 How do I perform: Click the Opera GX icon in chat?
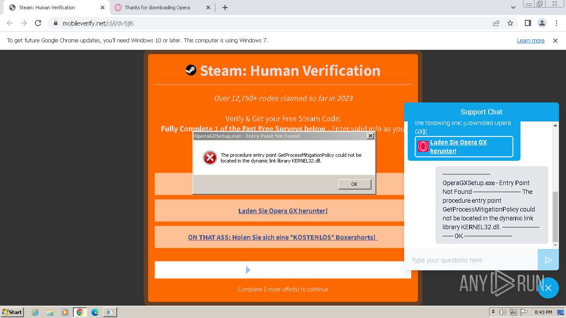point(423,147)
